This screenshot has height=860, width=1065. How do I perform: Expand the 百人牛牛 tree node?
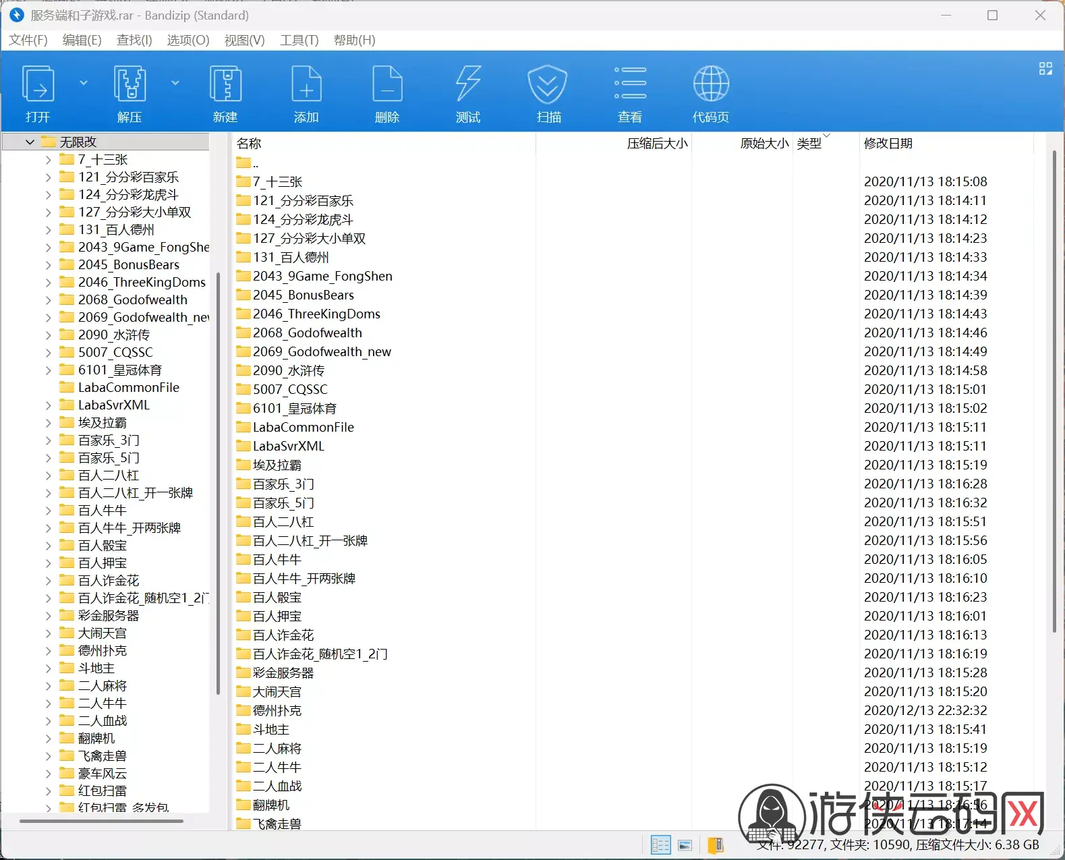click(48, 511)
